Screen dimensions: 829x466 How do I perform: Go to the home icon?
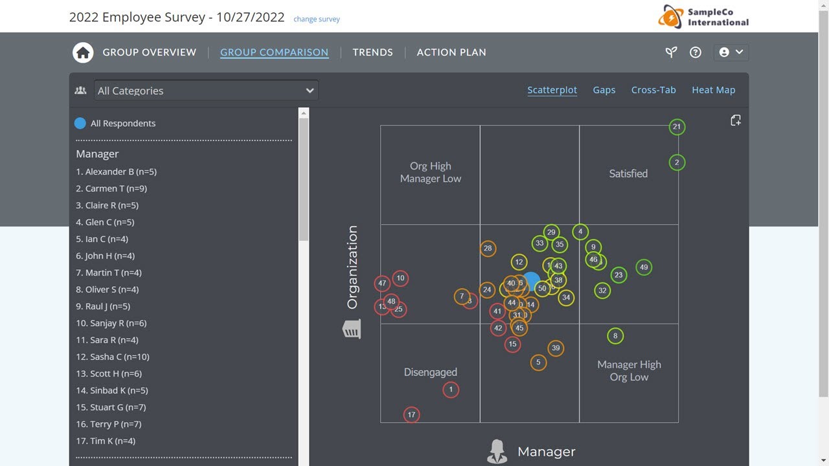pos(83,52)
